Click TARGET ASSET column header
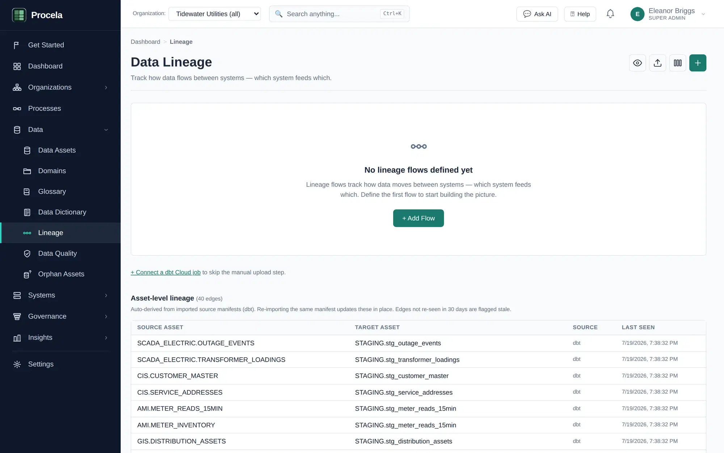This screenshot has height=453, width=724. coord(377,327)
